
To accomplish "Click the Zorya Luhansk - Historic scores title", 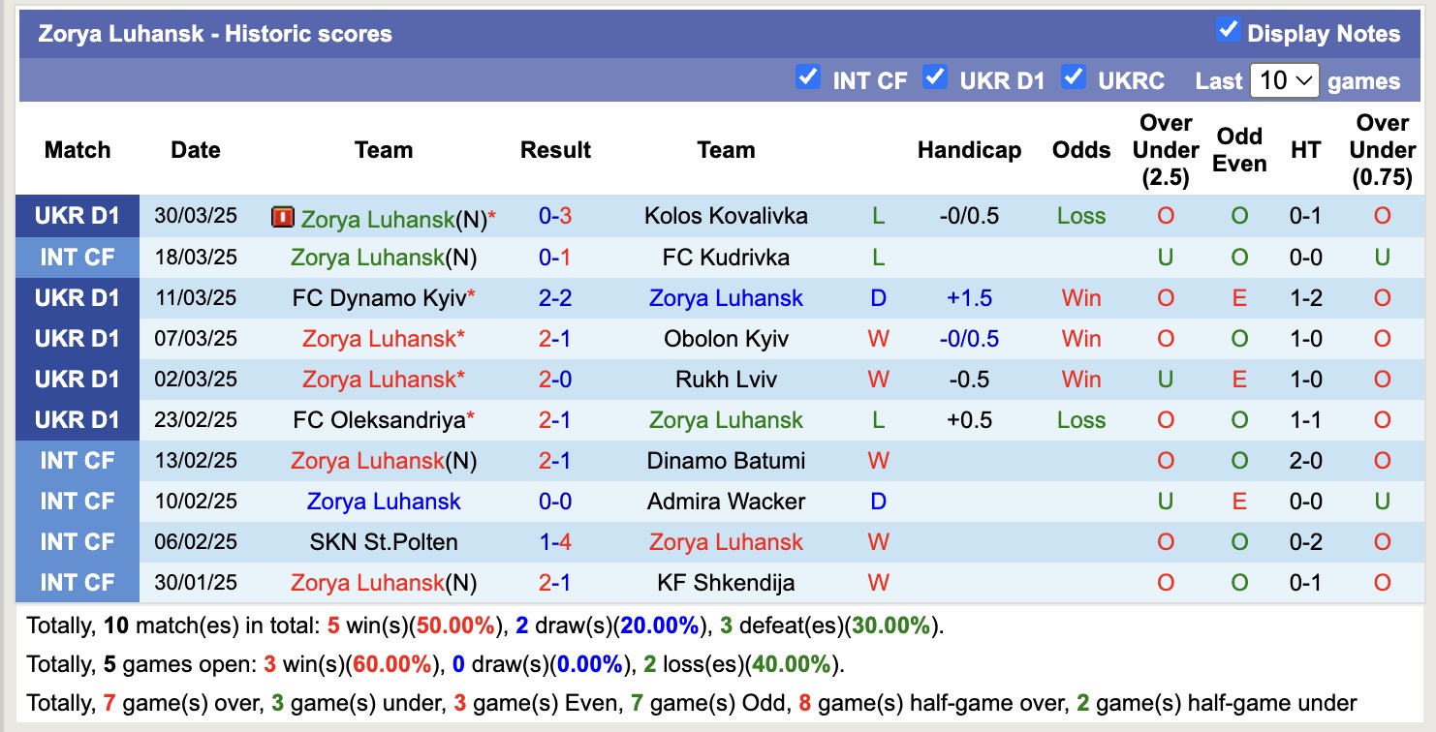I will pos(211,33).
